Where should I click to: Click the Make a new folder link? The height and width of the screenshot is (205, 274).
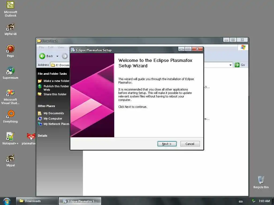coord(56,81)
